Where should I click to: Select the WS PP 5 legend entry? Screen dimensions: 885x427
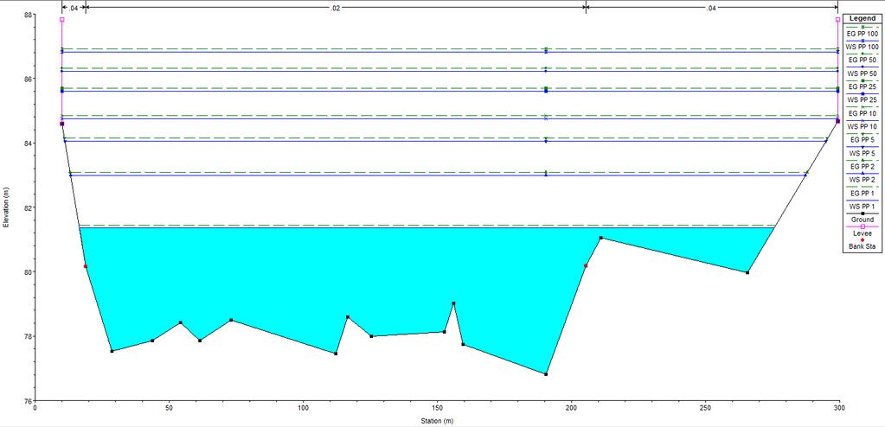[863, 153]
